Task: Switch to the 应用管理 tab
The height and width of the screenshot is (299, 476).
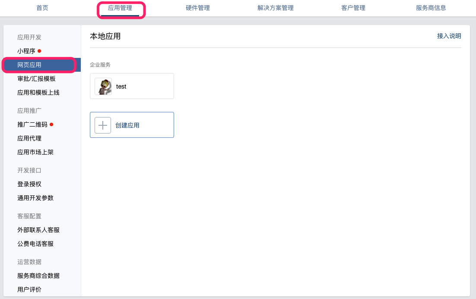Action: pos(120,8)
